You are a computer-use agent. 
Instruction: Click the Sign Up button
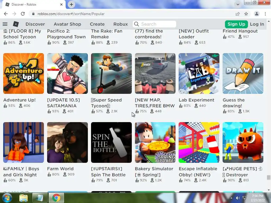pyautogui.click(x=236, y=24)
